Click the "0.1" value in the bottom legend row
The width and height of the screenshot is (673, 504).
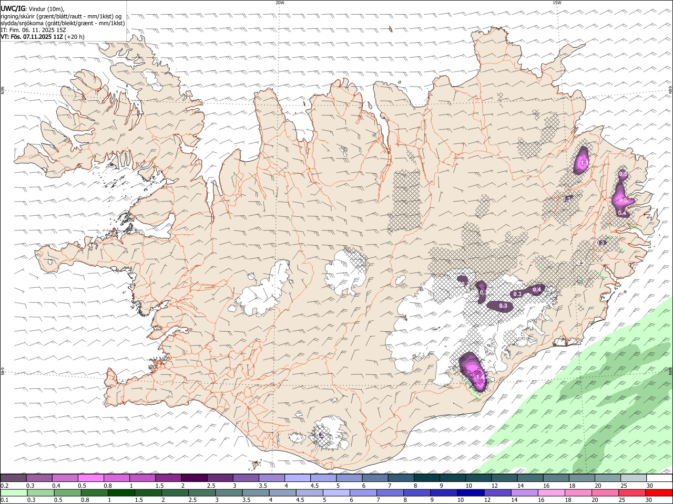click(x=4, y=500)
